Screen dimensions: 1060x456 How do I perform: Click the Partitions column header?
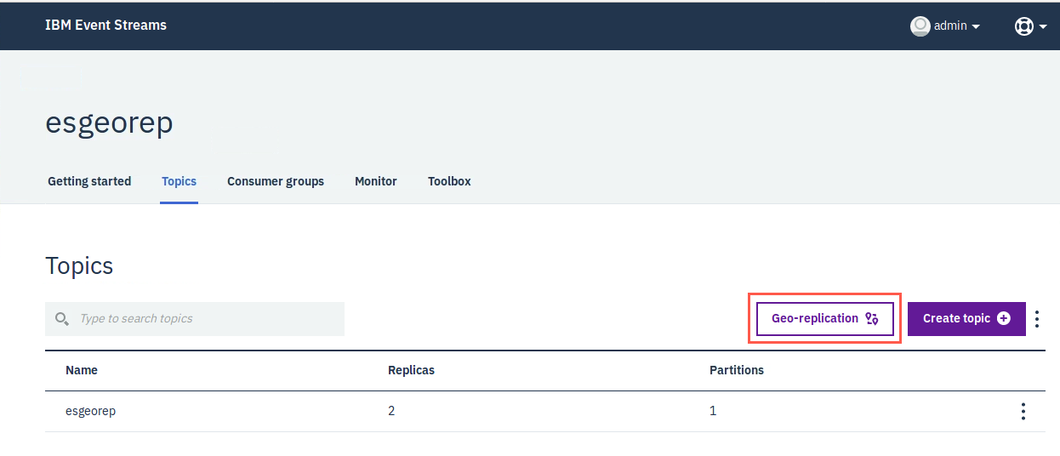(x=737, y=370)
